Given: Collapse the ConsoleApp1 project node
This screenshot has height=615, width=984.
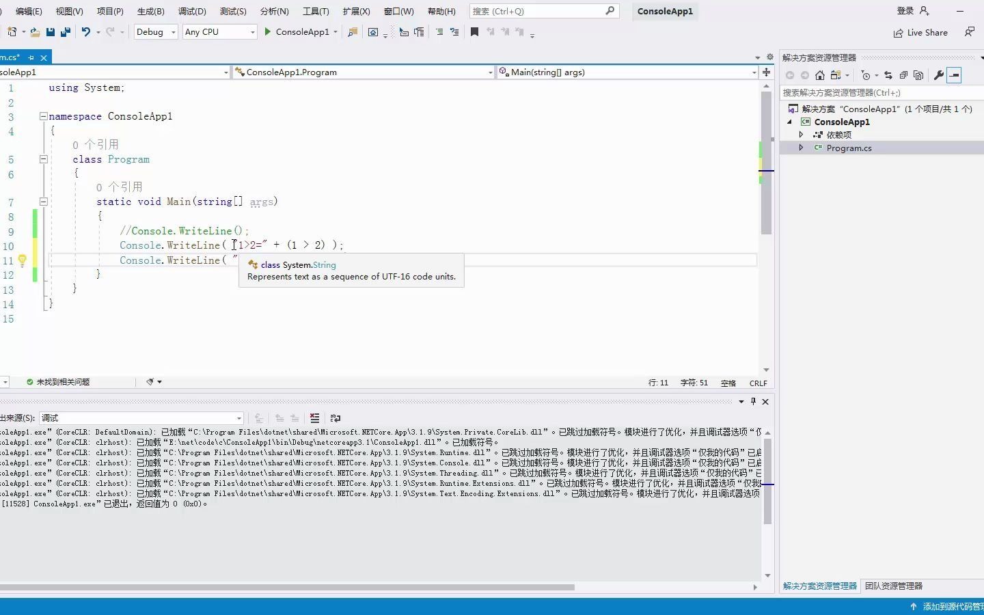Looking at the screenshot, I should pyautogui.click(x=790, y=122).
